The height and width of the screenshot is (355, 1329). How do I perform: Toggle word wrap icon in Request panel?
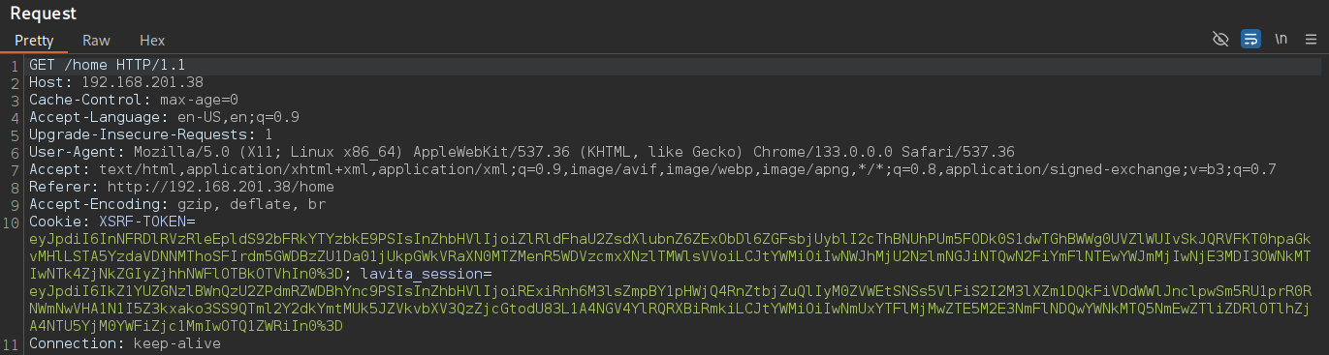click(x=1250, y=40)
